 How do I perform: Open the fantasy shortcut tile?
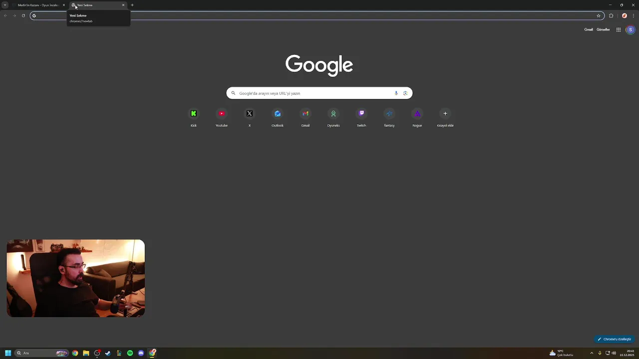point(389,118)
